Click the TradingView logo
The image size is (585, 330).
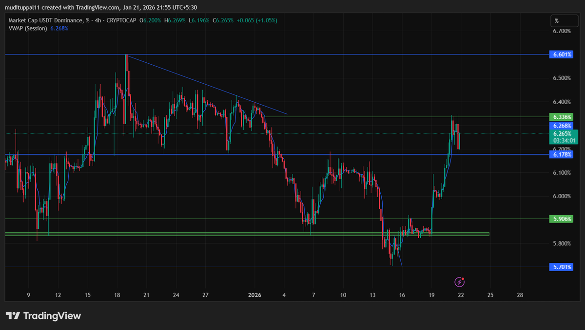point(43,315)
